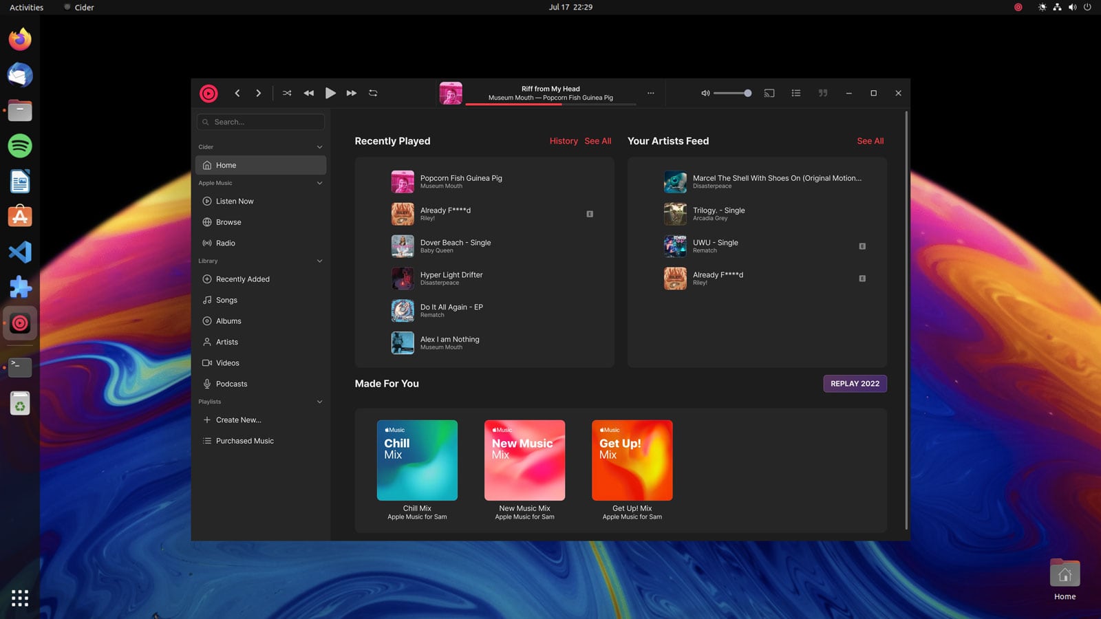Toggle shuffle playback mode
Viewport: 1101px width, 619px height.
coord(287,93)
